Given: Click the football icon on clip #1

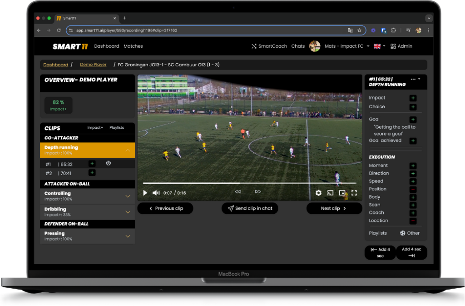Looking at the screenshot, I should pos(109,163).
